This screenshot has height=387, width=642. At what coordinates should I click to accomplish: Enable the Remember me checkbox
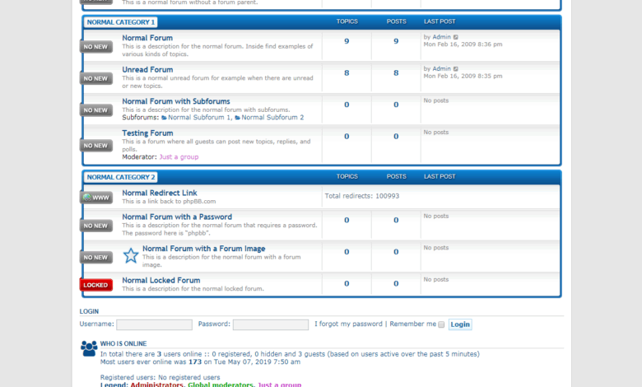point(441,324)
